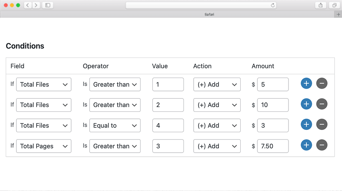Open a new Safari tab

coord(338,14)
